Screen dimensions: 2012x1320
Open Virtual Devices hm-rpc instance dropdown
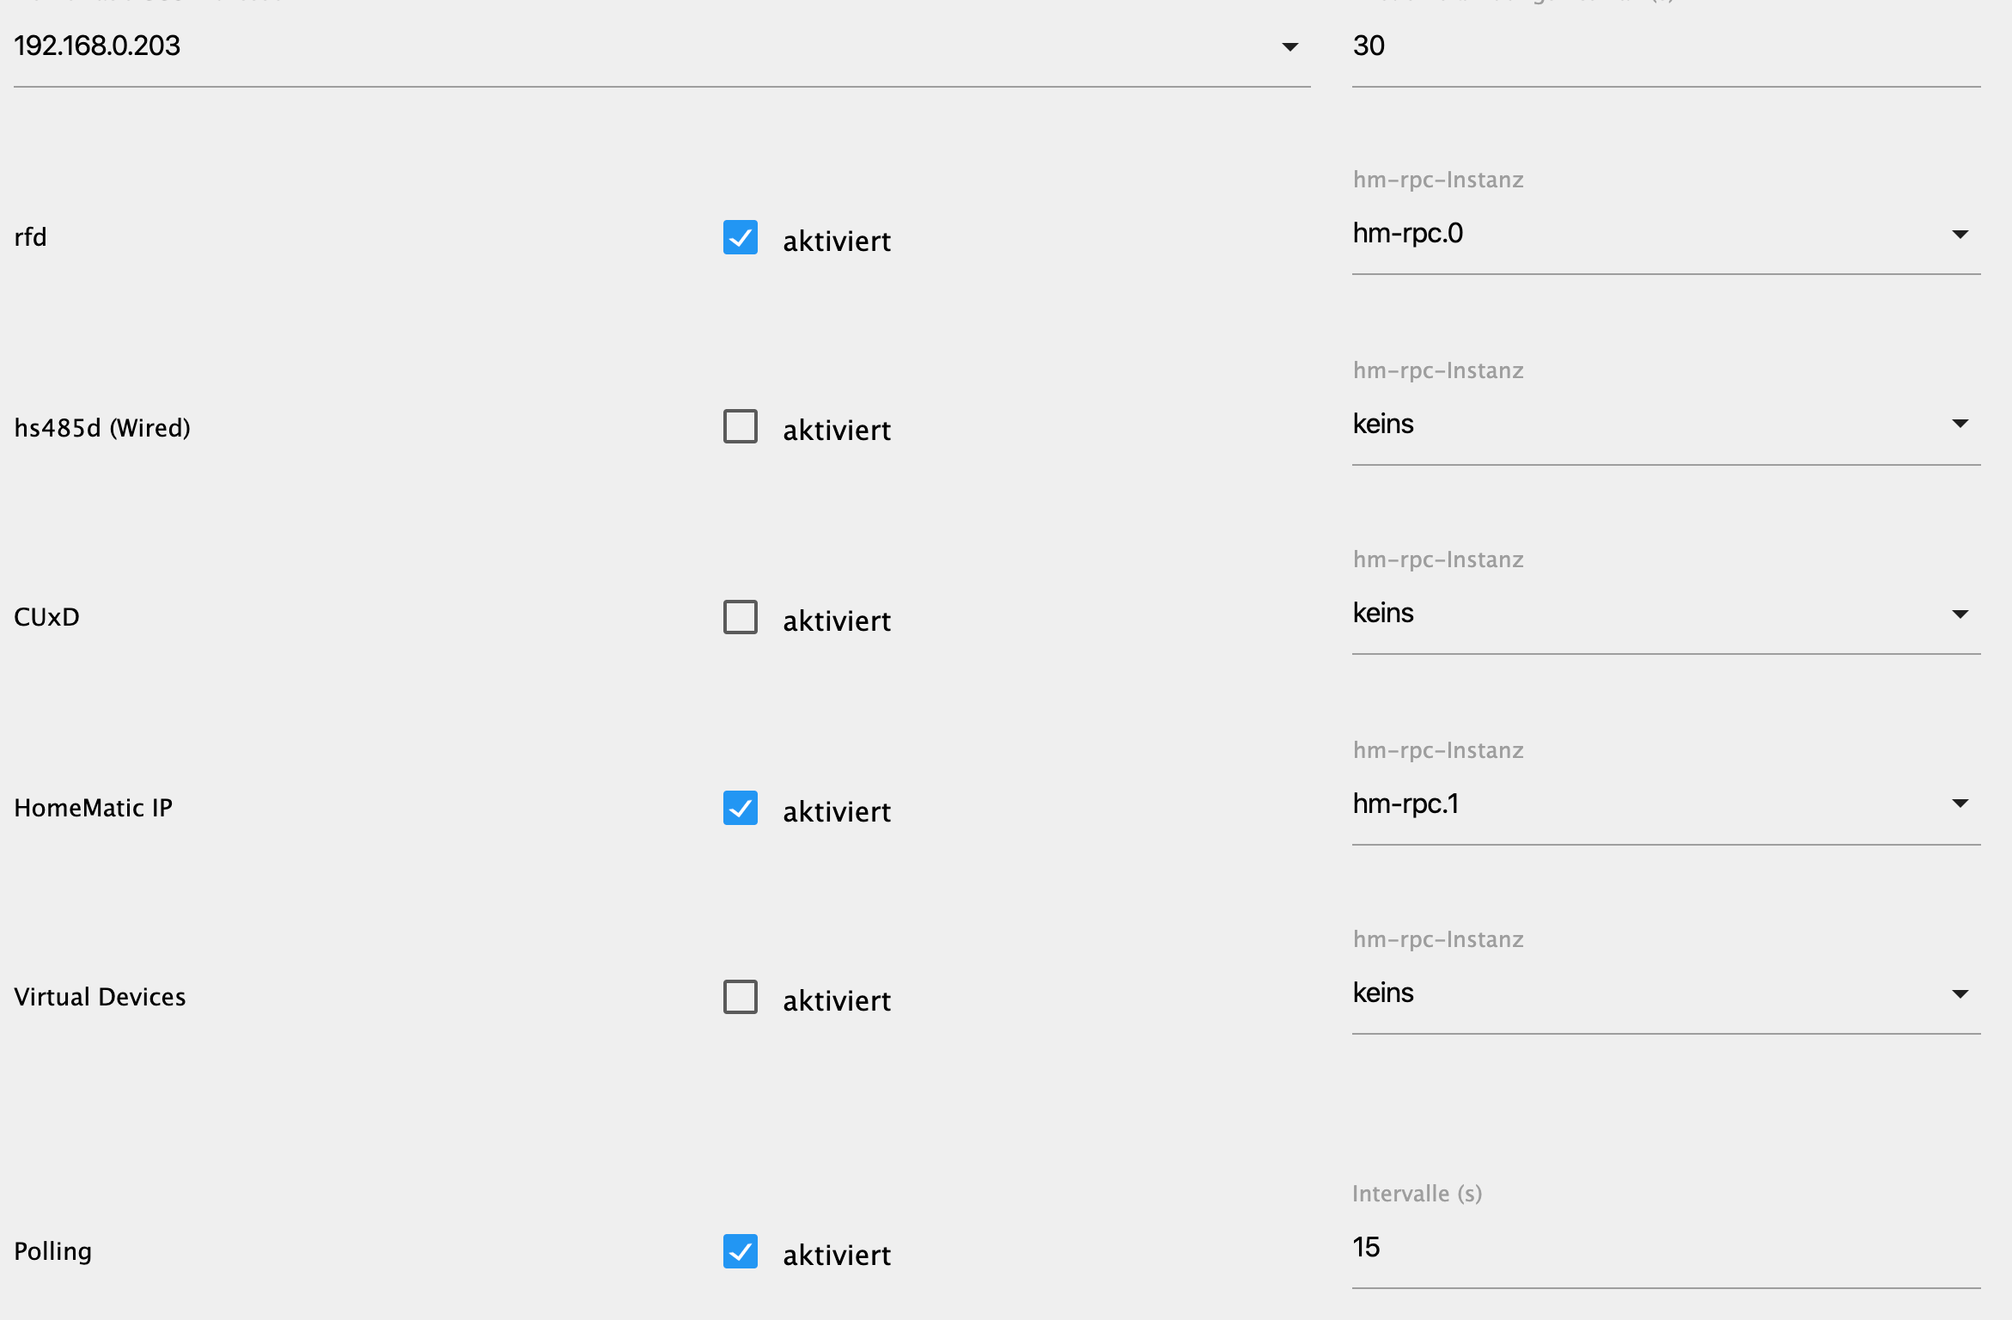[1649, 993]
